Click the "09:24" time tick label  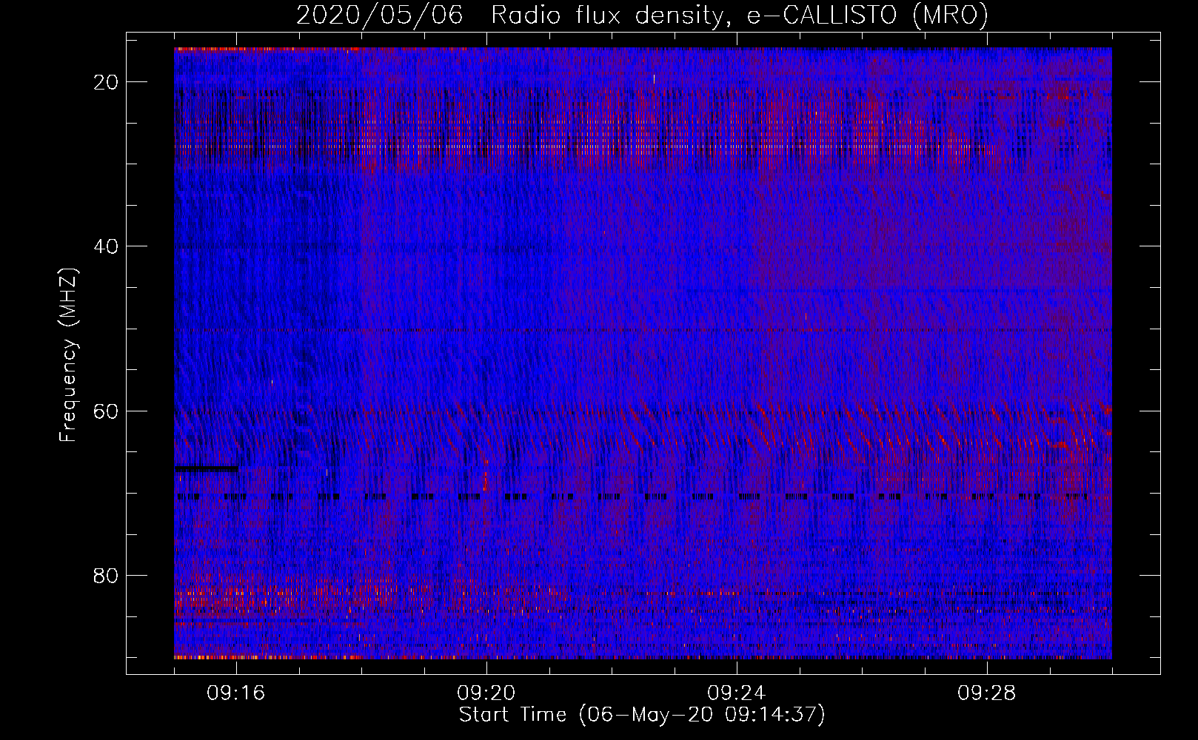(x=737, y=693)
